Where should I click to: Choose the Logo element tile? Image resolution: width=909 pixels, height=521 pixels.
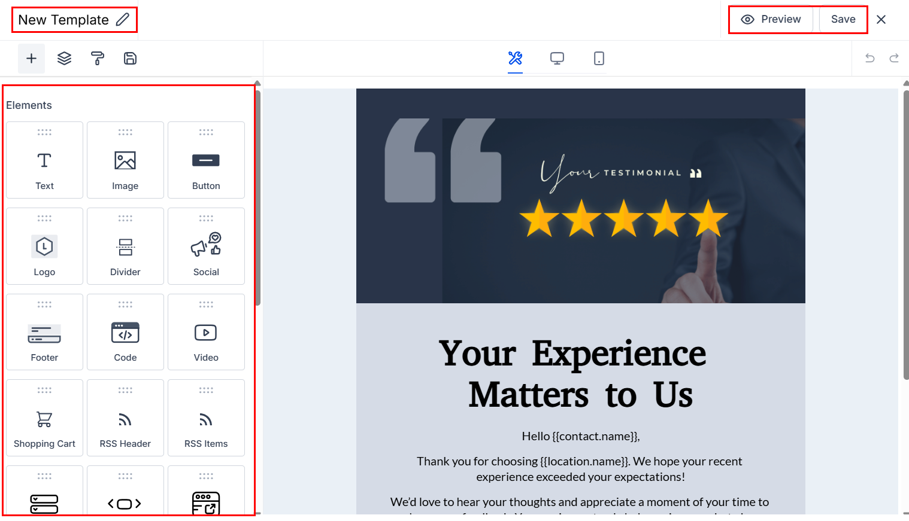tap(45, 246)
